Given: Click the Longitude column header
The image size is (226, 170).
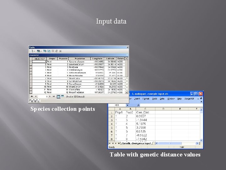Looking at the screenshot, I should coord(97,59).
